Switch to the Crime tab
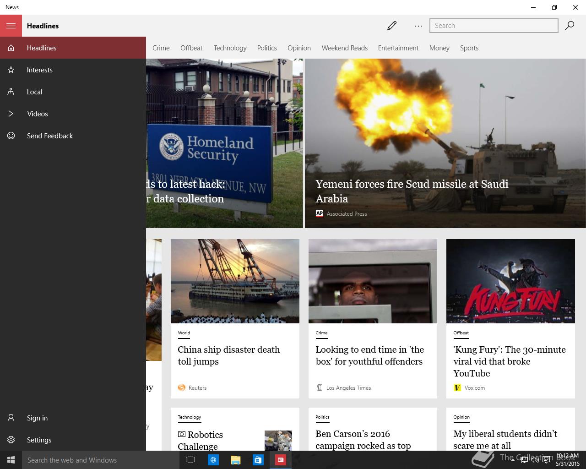The image size is (586, 469). click(x=161, y=48)
